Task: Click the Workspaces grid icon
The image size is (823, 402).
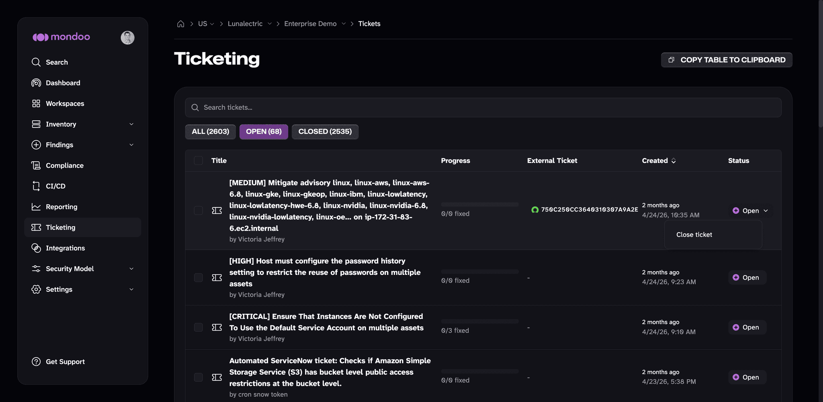Action: pyautogui.click(x=36, y=104)
